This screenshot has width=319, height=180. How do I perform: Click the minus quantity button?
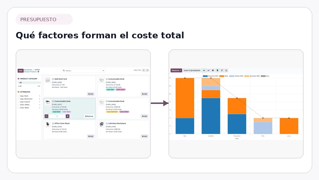click(x=46, y=116)
